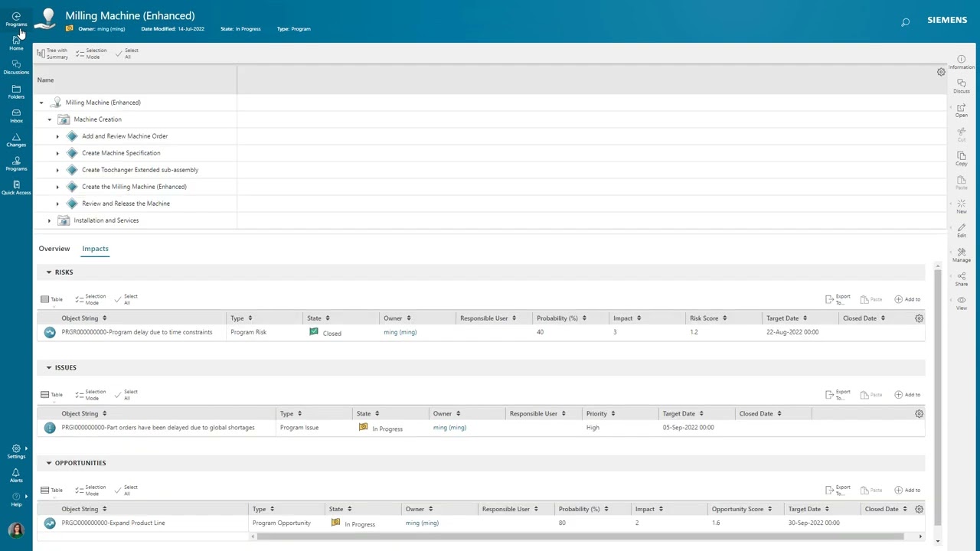Viewport: 980px width, 551px height.
Task: Click Add to in Risks section
Action: 907,299
